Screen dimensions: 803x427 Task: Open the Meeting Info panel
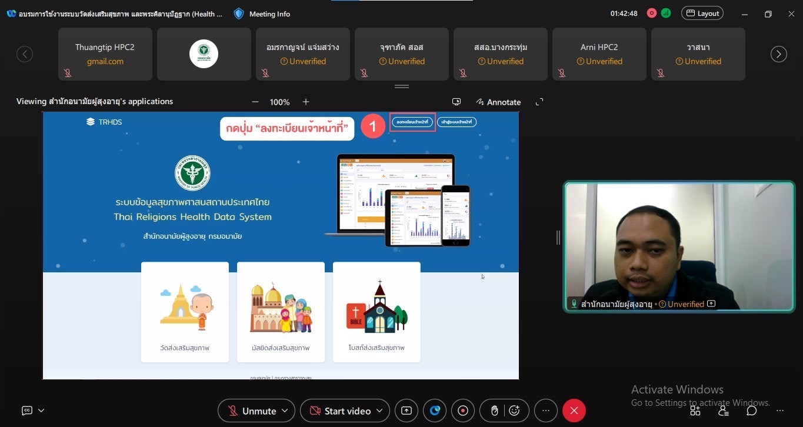click(x=262, y=14)
